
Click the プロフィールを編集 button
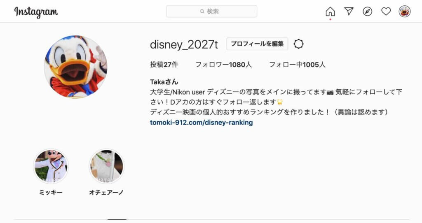point(257,44)
